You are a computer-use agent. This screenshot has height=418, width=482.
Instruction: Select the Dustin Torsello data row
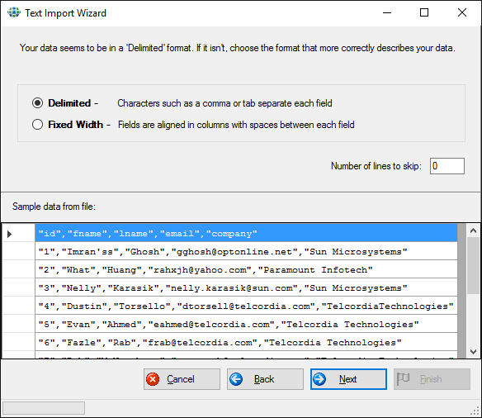point(246,306)
